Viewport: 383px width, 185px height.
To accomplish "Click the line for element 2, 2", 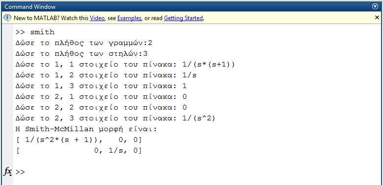I will click(x=101, y=108).
